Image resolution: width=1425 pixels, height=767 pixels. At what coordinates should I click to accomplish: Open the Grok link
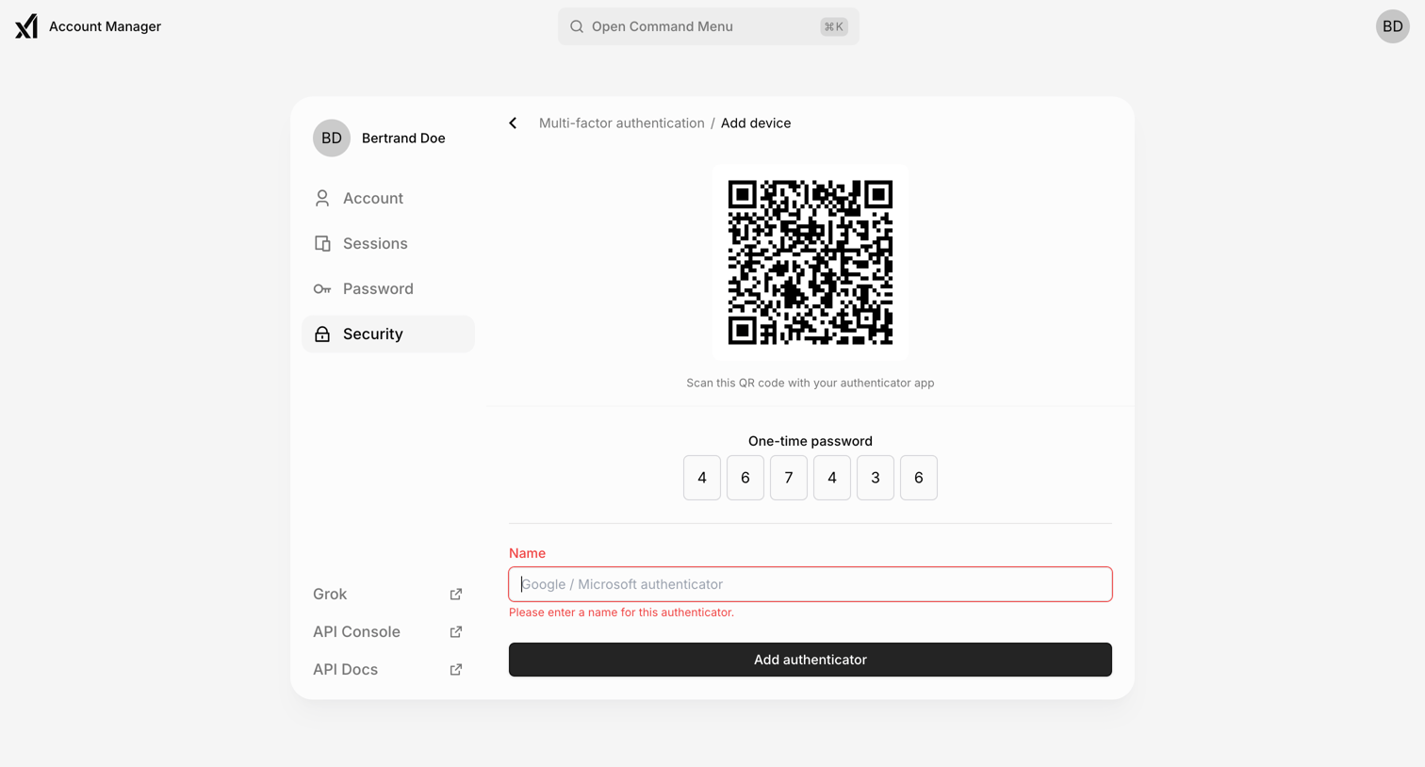388,595
